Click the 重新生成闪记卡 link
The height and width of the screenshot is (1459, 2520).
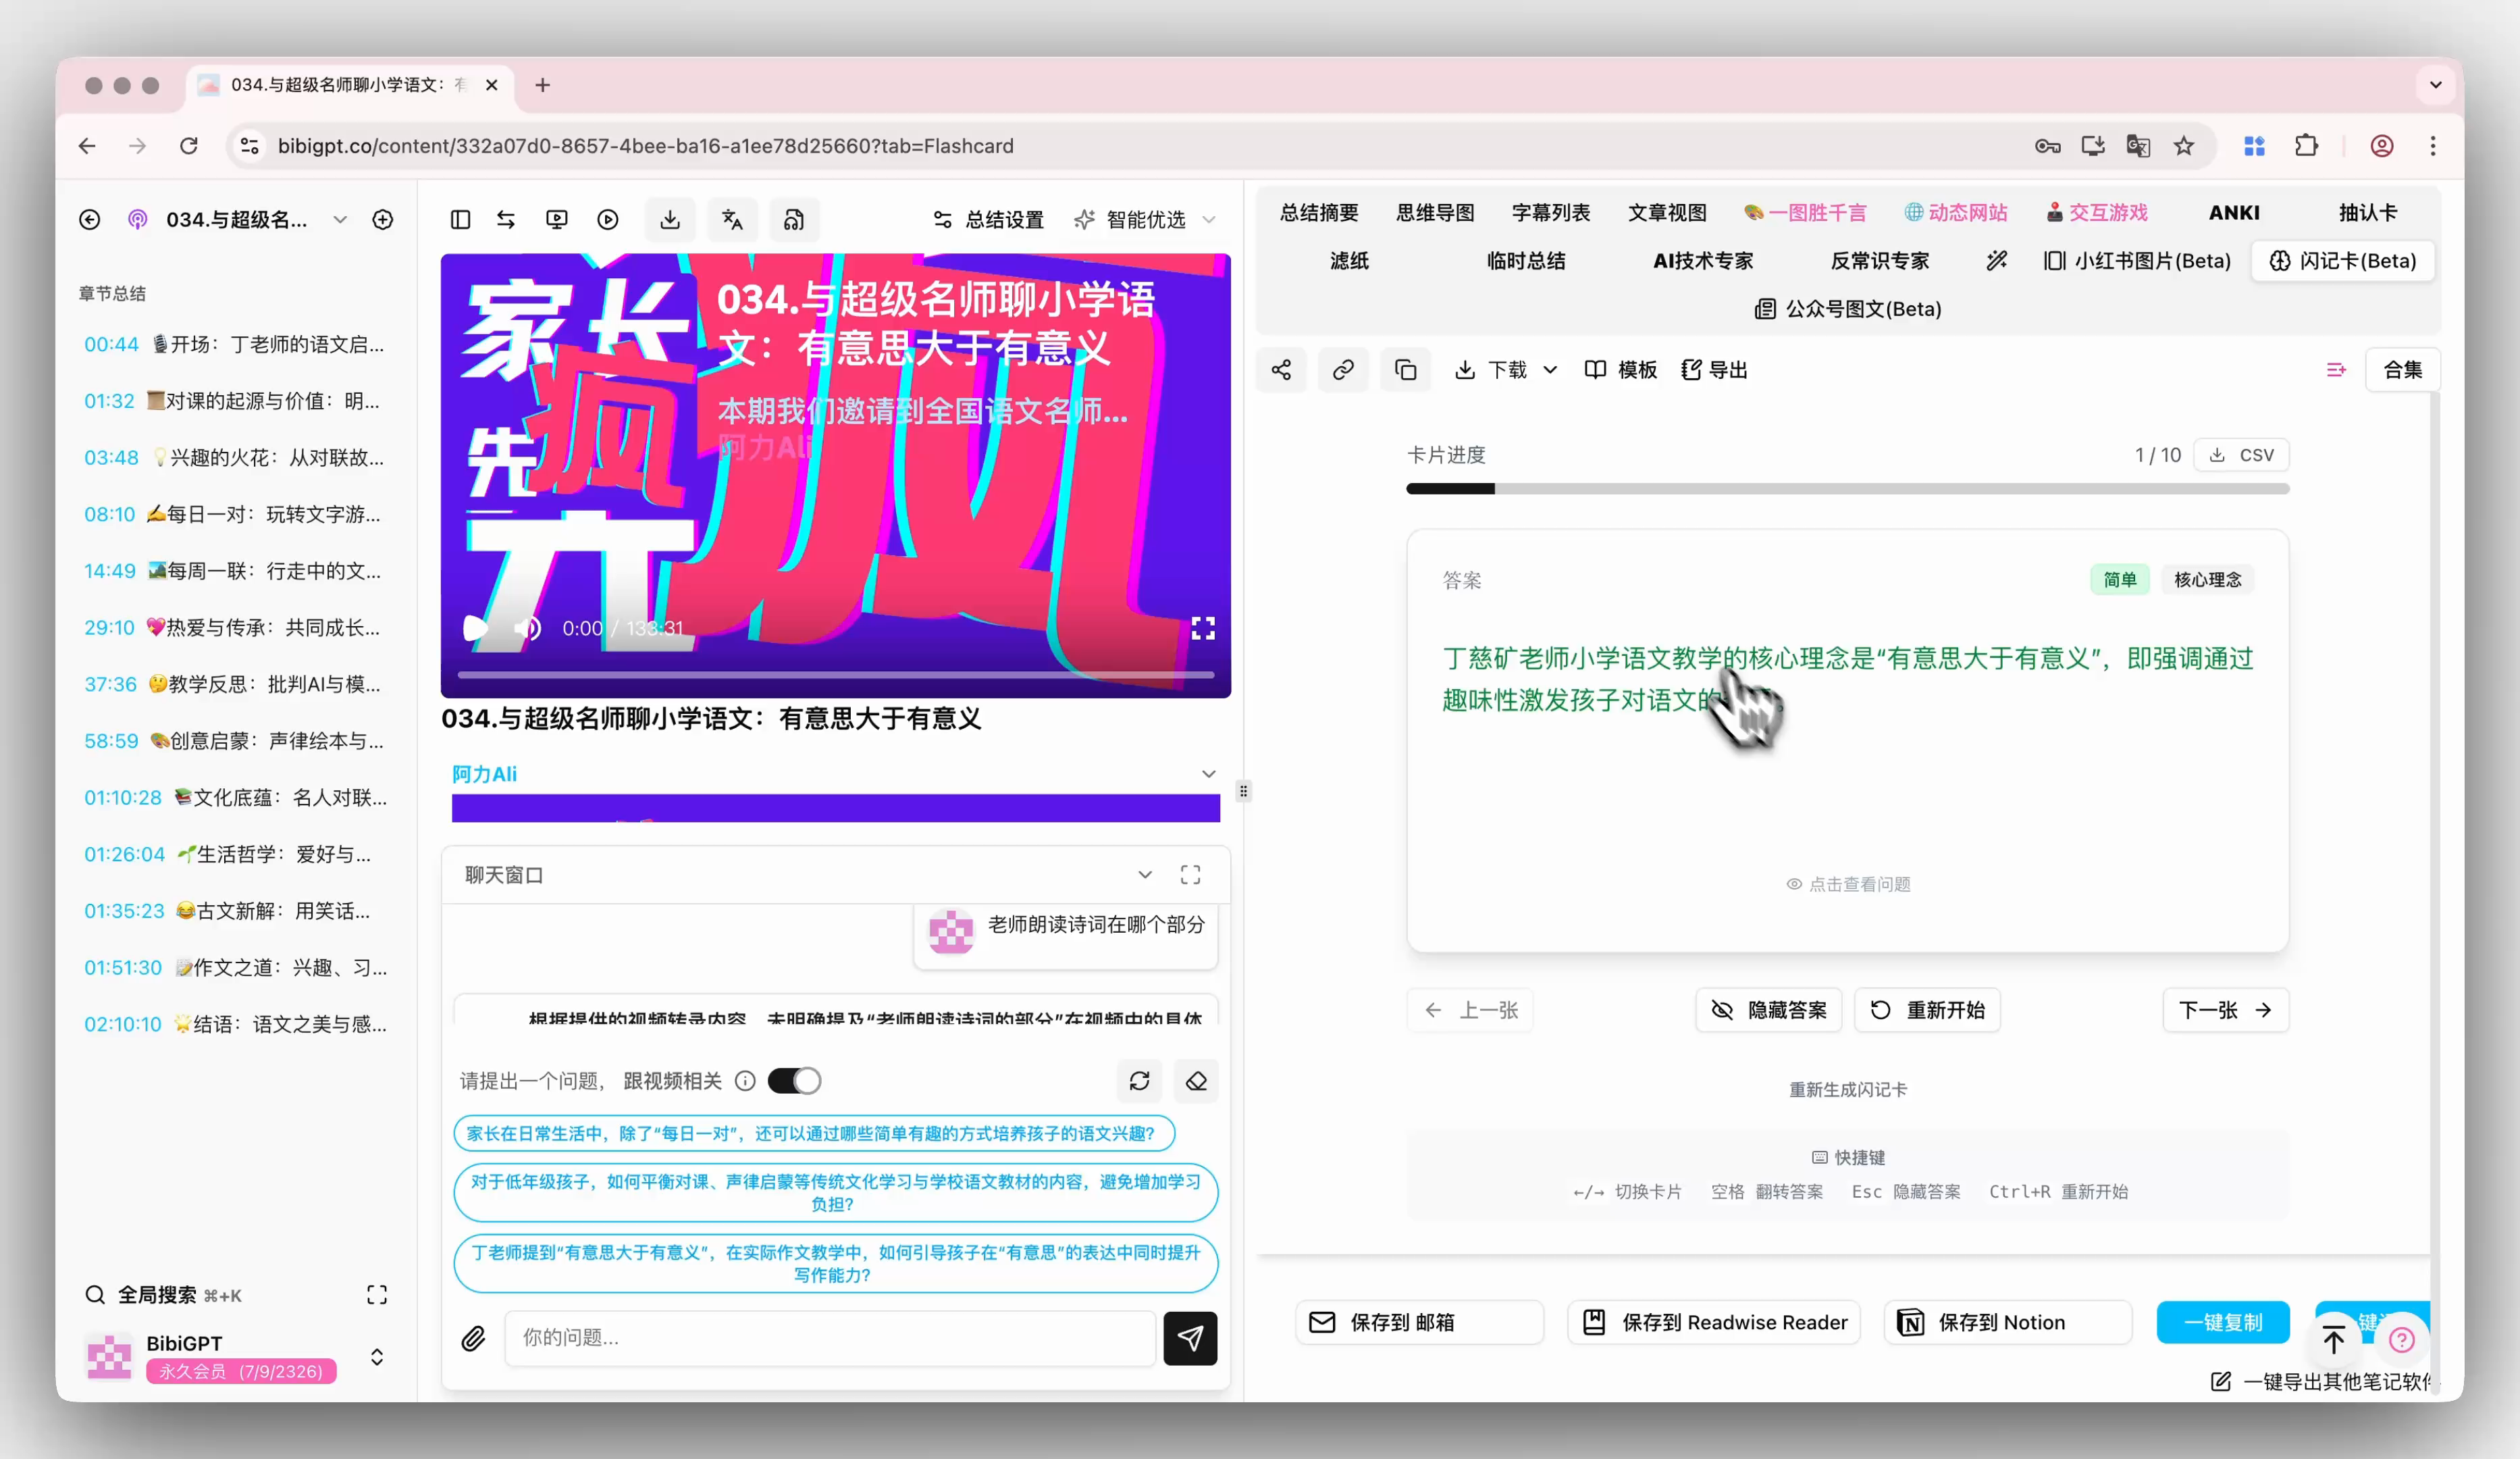1848,1090
